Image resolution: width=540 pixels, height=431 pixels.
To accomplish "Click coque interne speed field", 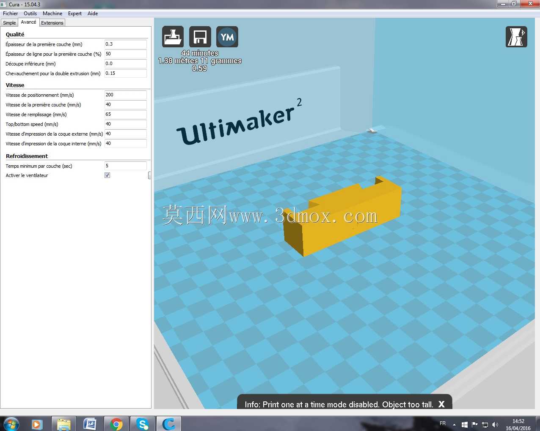I will [126, 143].
